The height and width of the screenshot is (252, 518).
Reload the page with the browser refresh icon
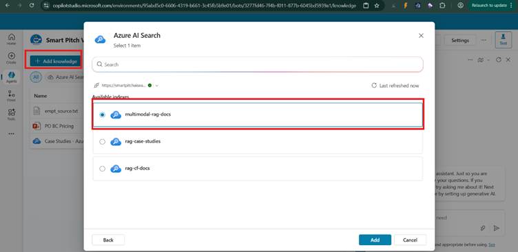(x=32, y=6)
